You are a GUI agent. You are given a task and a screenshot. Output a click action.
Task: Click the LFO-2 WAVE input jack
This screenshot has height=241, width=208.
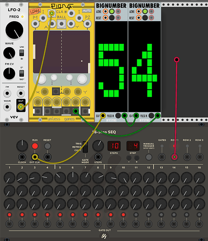(7, 107)
